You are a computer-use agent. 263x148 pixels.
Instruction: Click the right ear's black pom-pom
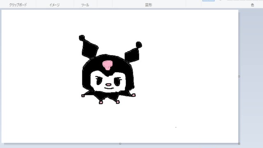click(139, 45)
